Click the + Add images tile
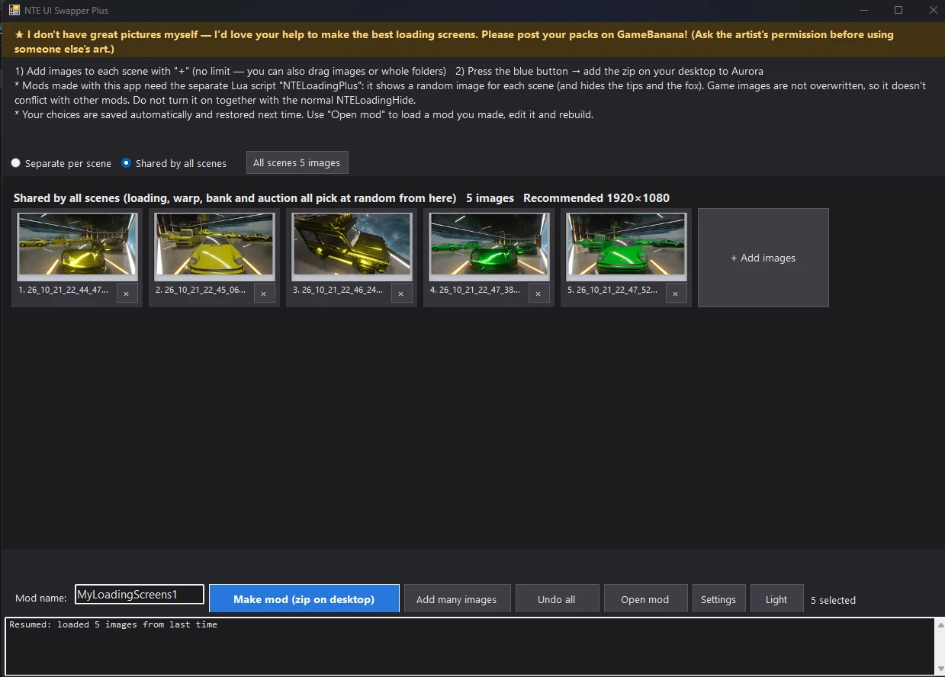Screen dimensions: 945x677 (763, 258)
